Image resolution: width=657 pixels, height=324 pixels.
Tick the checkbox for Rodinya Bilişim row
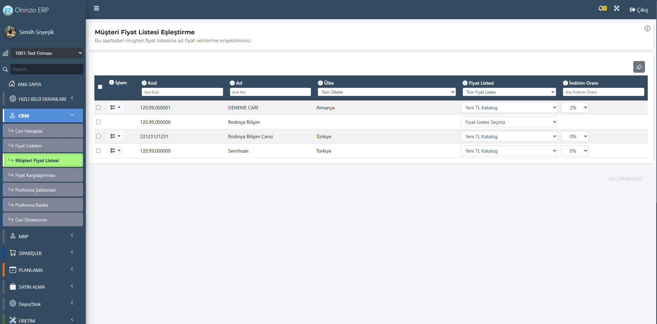[99, 122]
